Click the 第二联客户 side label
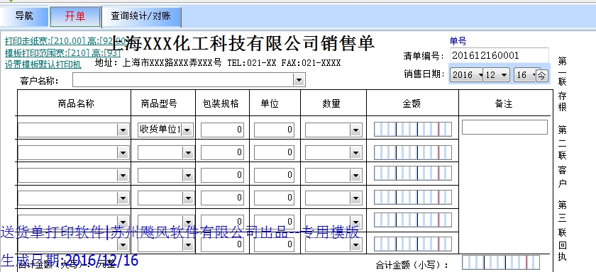This screenshot has width=596, height=272. click(x=562, y=157)
